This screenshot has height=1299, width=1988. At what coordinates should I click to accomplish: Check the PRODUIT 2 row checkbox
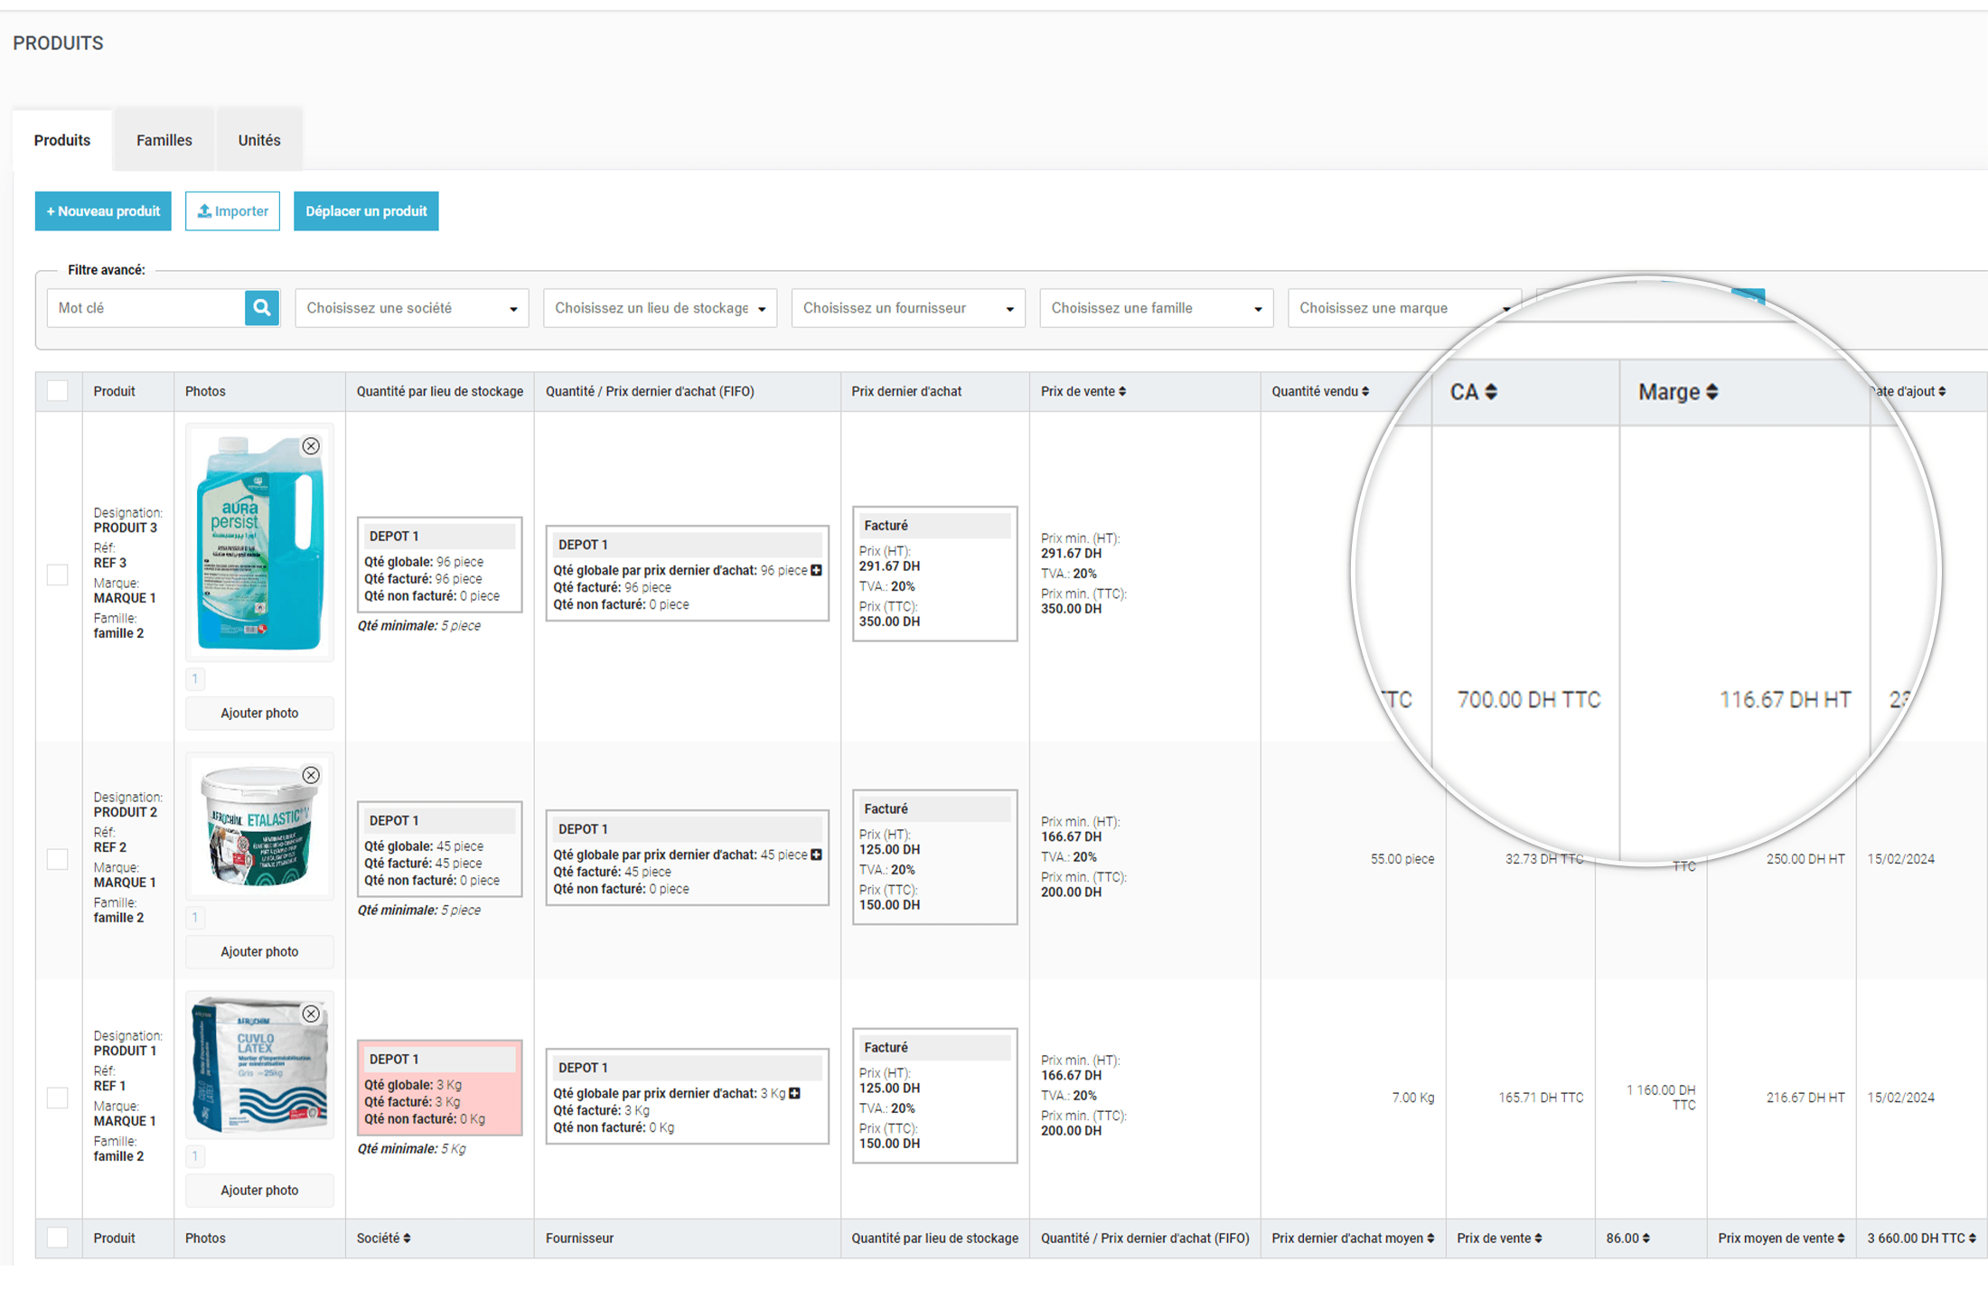[x=58, y=859]
